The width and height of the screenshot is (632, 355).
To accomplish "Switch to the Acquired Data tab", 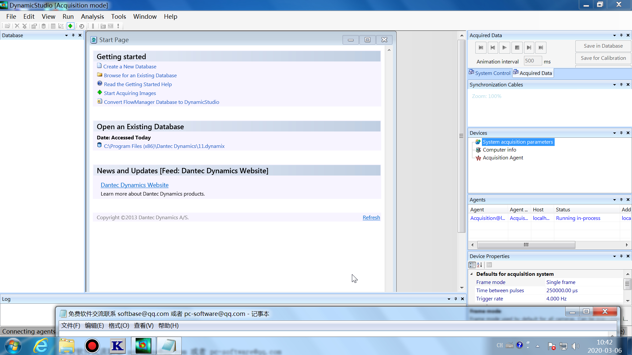I will tap(533, 73).
